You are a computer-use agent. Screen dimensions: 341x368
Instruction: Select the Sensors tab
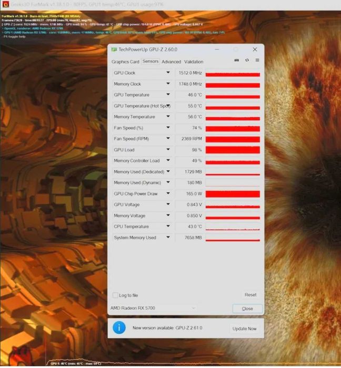pyautogui.click(x=151, y=62)
